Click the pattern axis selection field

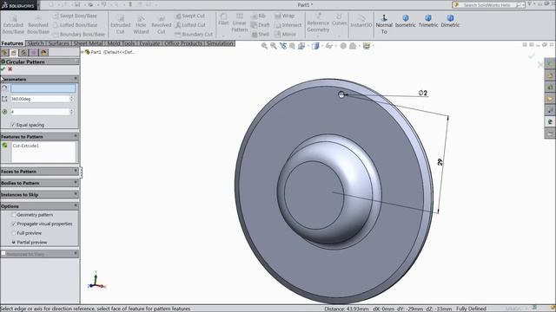[x=43, y=88]
